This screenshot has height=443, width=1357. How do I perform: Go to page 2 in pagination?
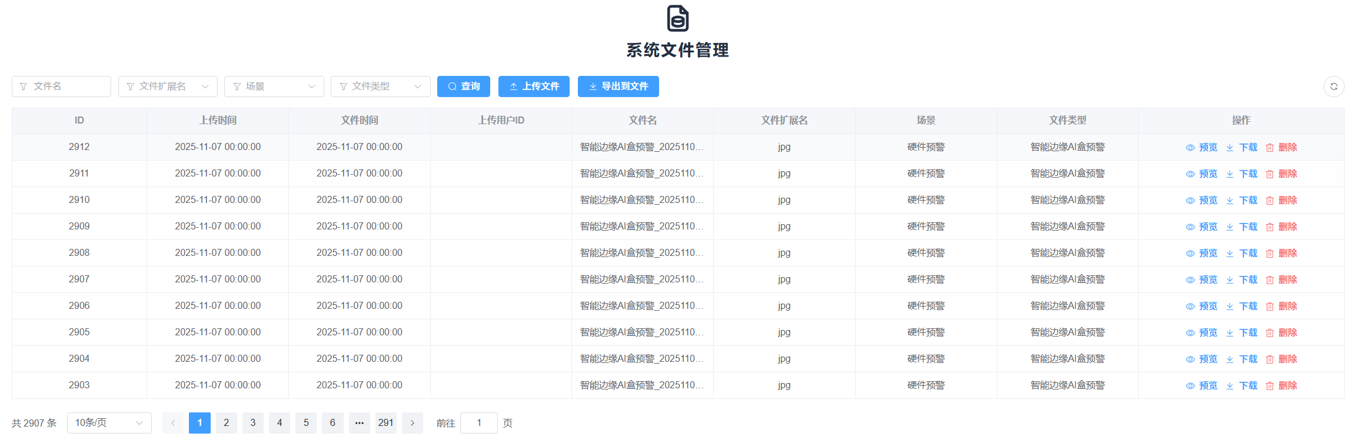(x=226, y=423)
